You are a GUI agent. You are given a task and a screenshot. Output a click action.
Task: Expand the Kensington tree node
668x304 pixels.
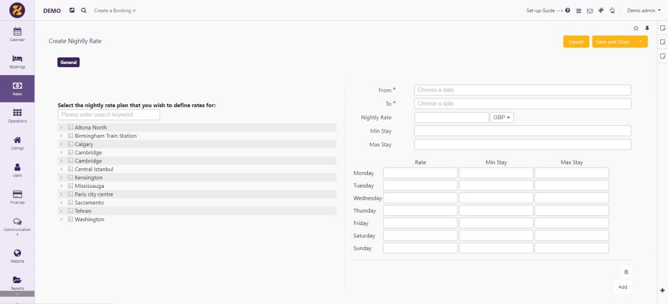61,177
